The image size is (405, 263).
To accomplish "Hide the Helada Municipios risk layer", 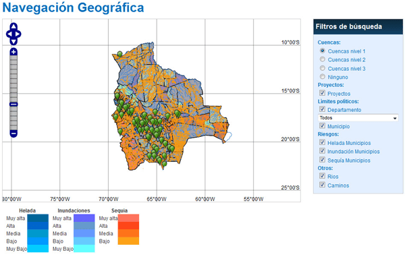I will click(x=322, y=142).
